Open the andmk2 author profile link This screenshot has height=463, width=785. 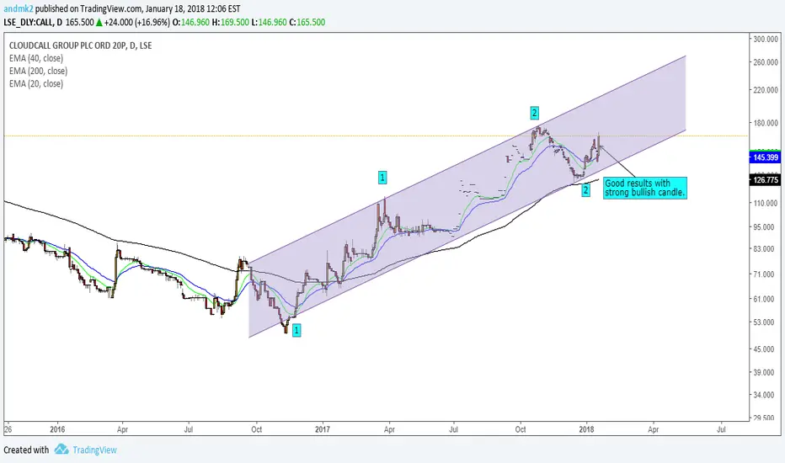coord(18,8)
